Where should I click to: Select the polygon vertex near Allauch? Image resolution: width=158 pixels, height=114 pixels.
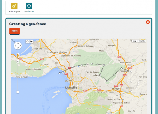click(100, 75)
